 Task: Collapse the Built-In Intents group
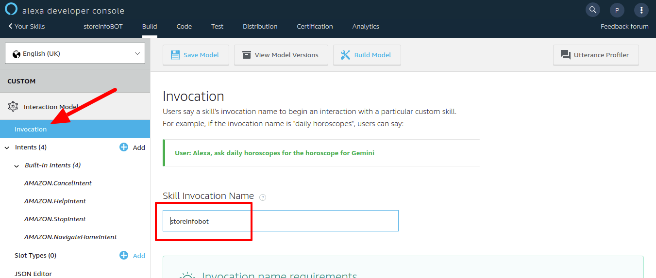pos(17,165)
